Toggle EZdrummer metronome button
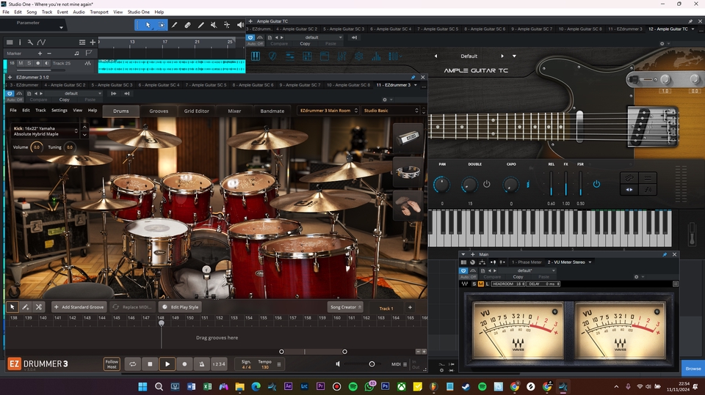This screenshot has width=705, height=395. (x=202, y=364)
